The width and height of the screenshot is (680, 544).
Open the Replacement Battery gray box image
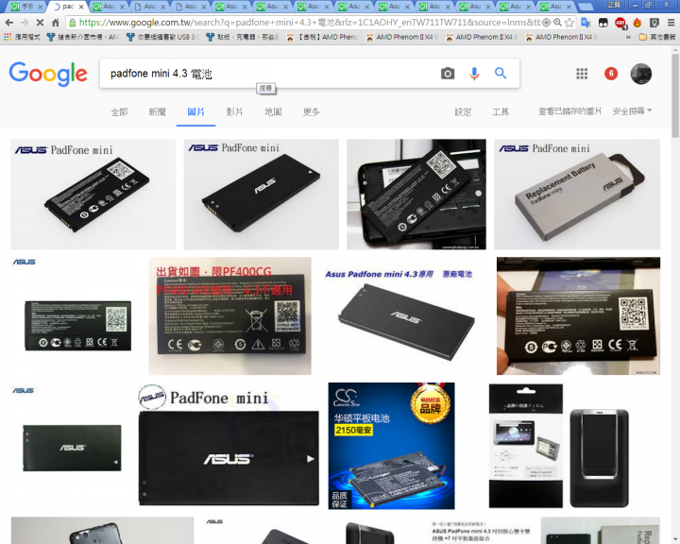[x=577, y=194]
